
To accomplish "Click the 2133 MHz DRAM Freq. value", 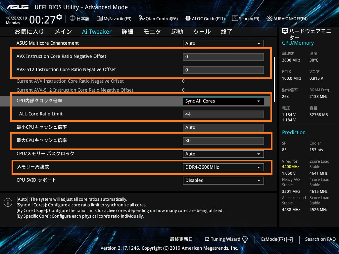I will [318, 97].
